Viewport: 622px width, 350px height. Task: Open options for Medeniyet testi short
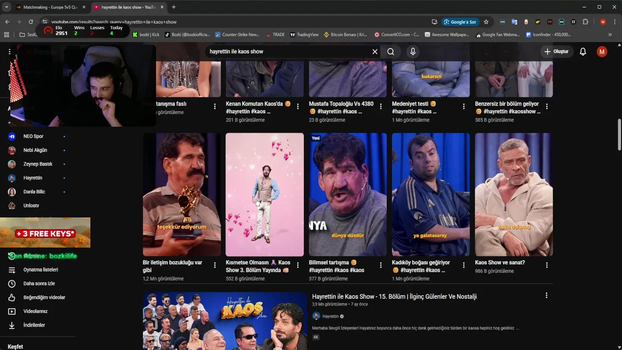point(464,106)
